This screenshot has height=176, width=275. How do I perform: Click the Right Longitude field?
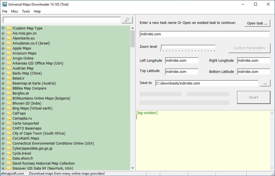pos(254,61)
